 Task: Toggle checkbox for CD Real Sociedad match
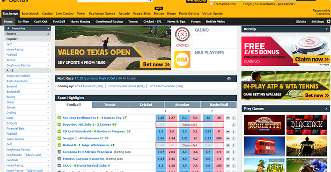coord(59,131)
